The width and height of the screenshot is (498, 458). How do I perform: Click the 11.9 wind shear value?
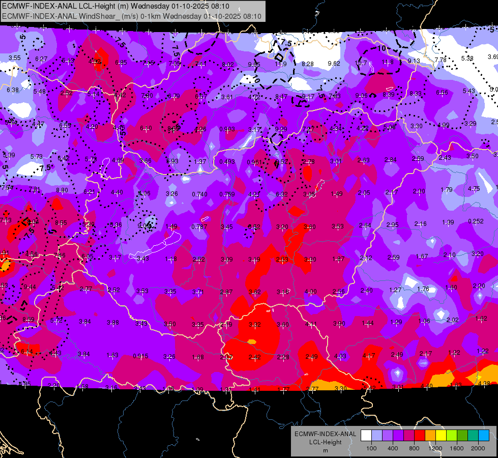(x=281, y=64)
